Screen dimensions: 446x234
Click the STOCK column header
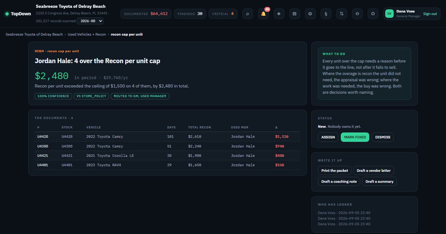click(67, 127)
